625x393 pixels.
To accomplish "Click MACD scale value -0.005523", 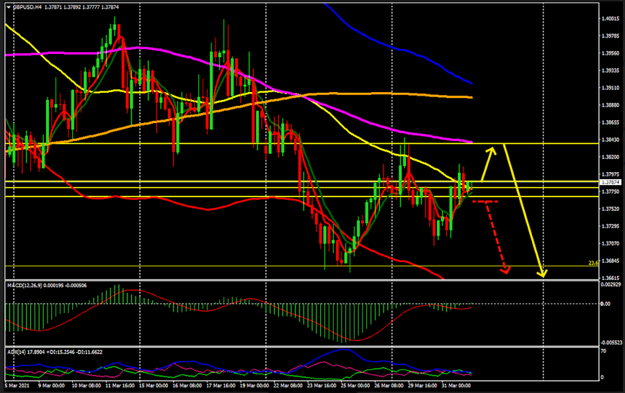I will [612, 343].
